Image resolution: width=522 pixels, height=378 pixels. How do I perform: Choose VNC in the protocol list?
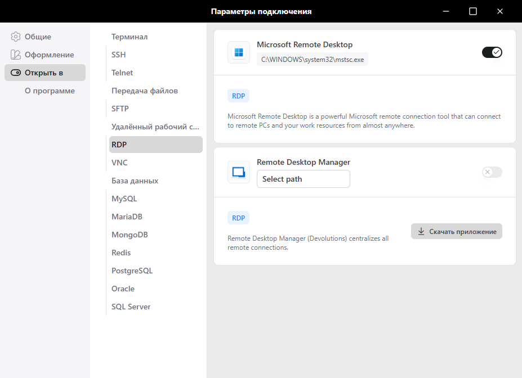point(156,163)
